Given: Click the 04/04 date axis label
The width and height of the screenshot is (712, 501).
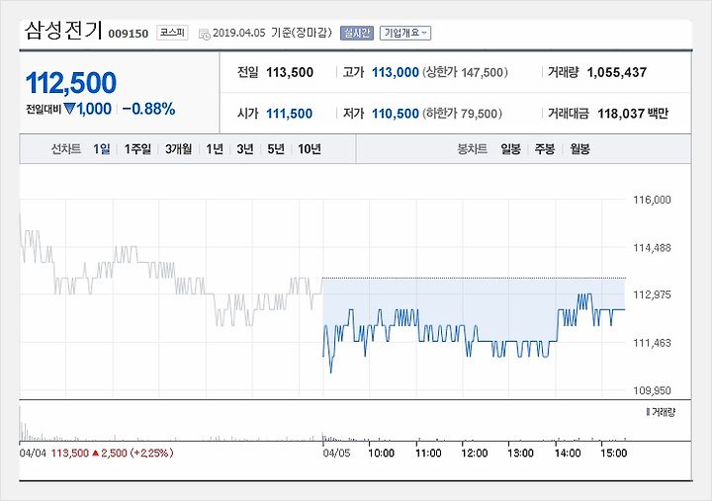Looking at the screenshot, I should point(33,453).
